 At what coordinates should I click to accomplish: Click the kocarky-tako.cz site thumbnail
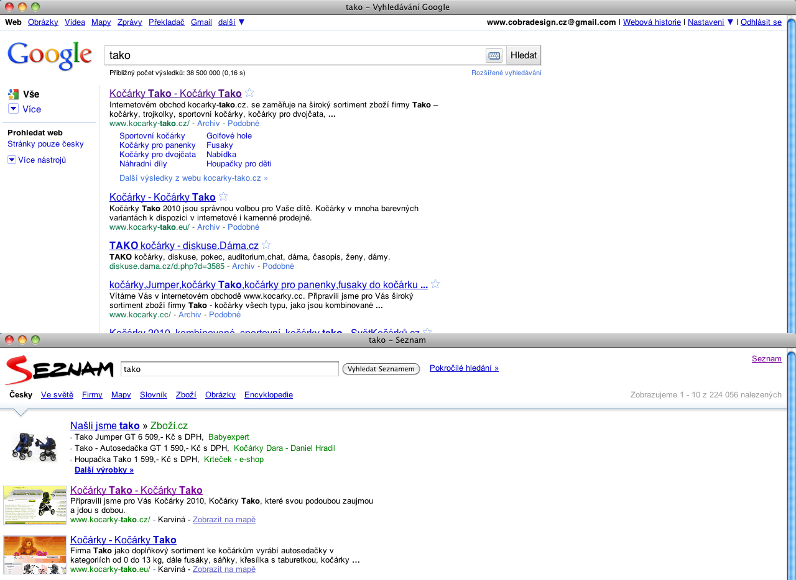tap(35, 505)
